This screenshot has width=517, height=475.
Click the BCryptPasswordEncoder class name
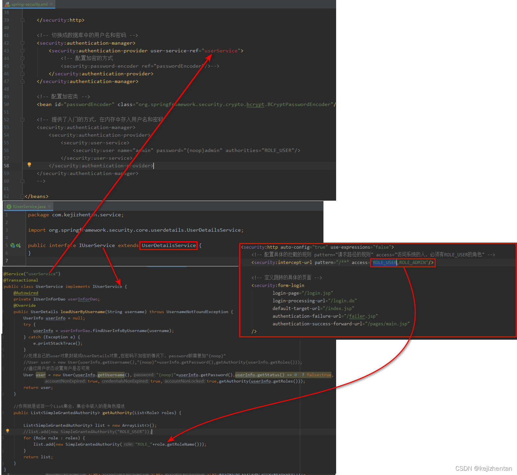(x=299, y=104)
